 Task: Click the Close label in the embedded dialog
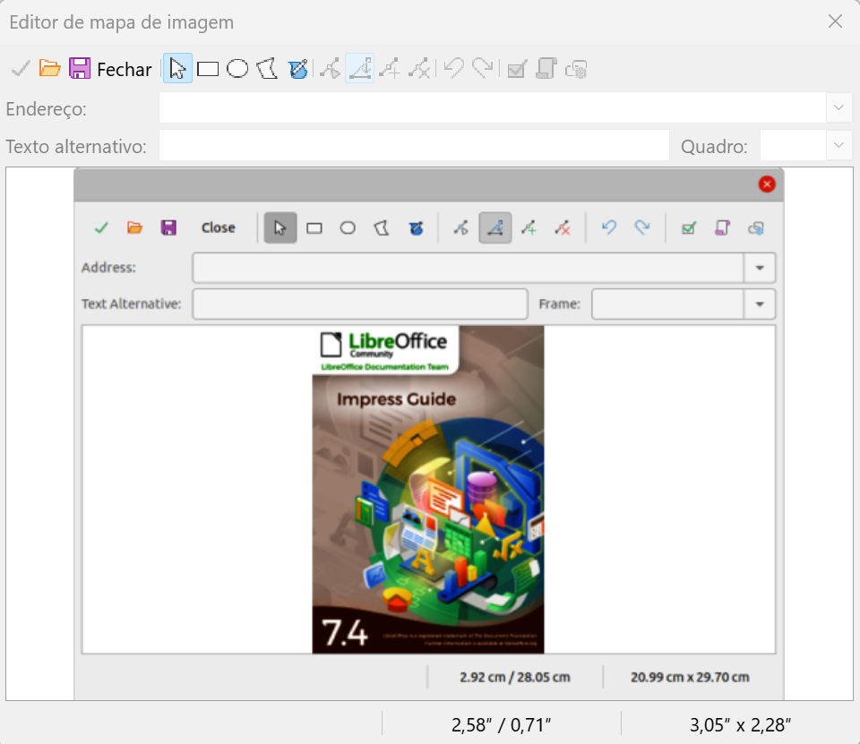[x=219, y=227]
